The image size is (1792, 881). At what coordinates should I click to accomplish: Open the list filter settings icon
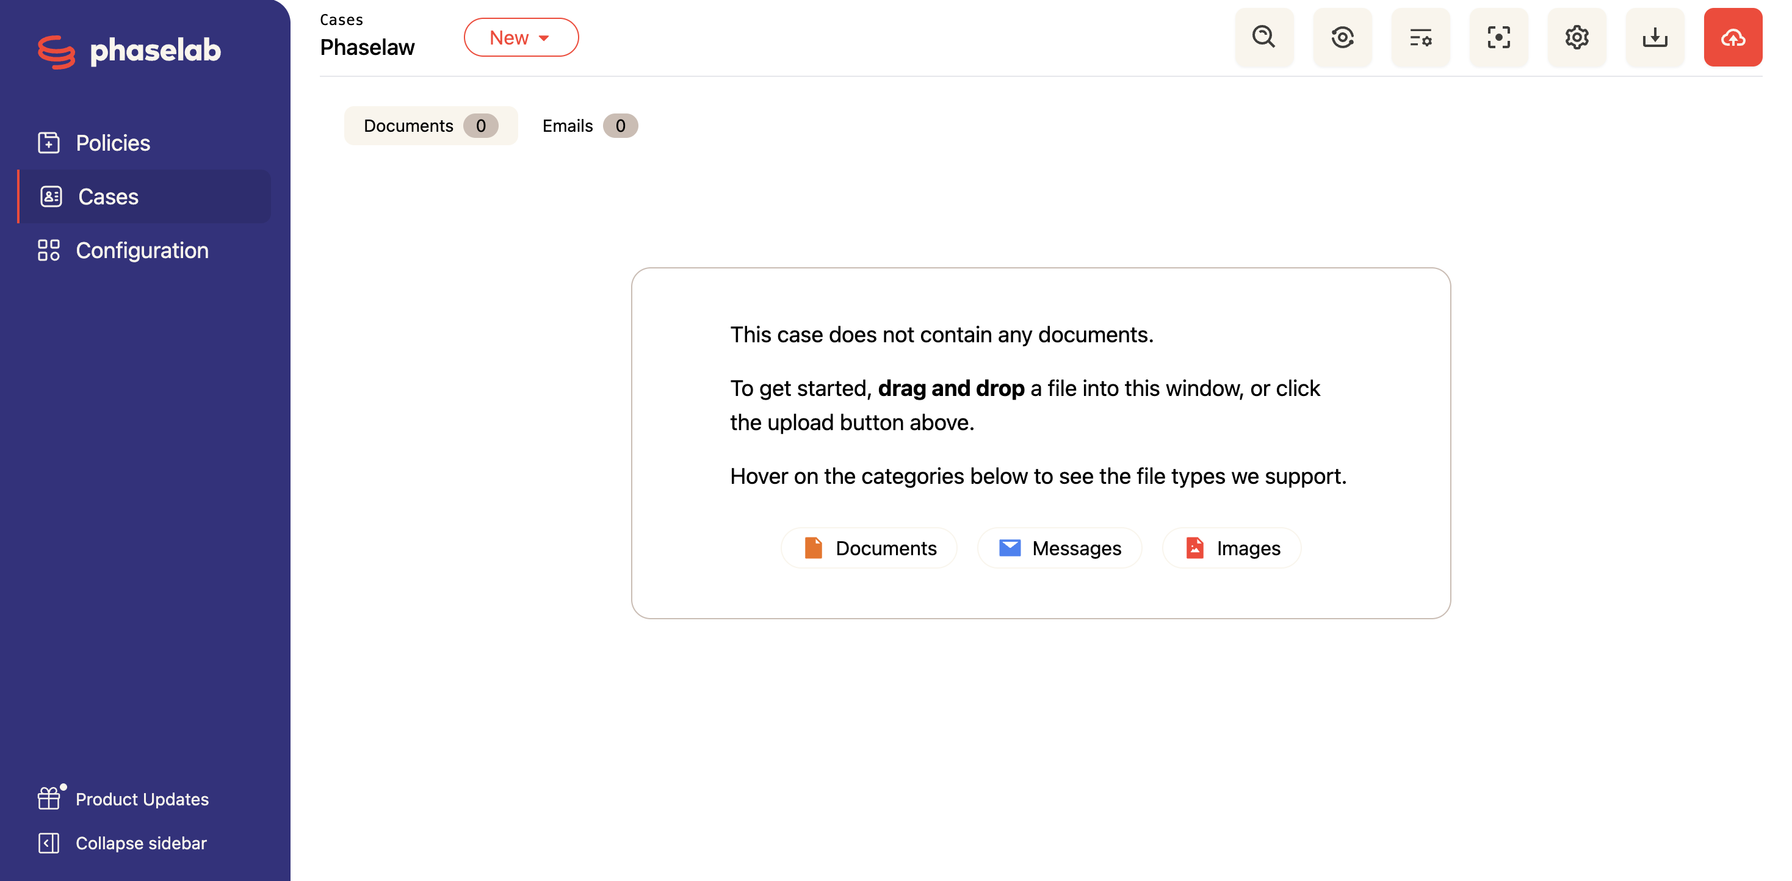point(1420,38)
